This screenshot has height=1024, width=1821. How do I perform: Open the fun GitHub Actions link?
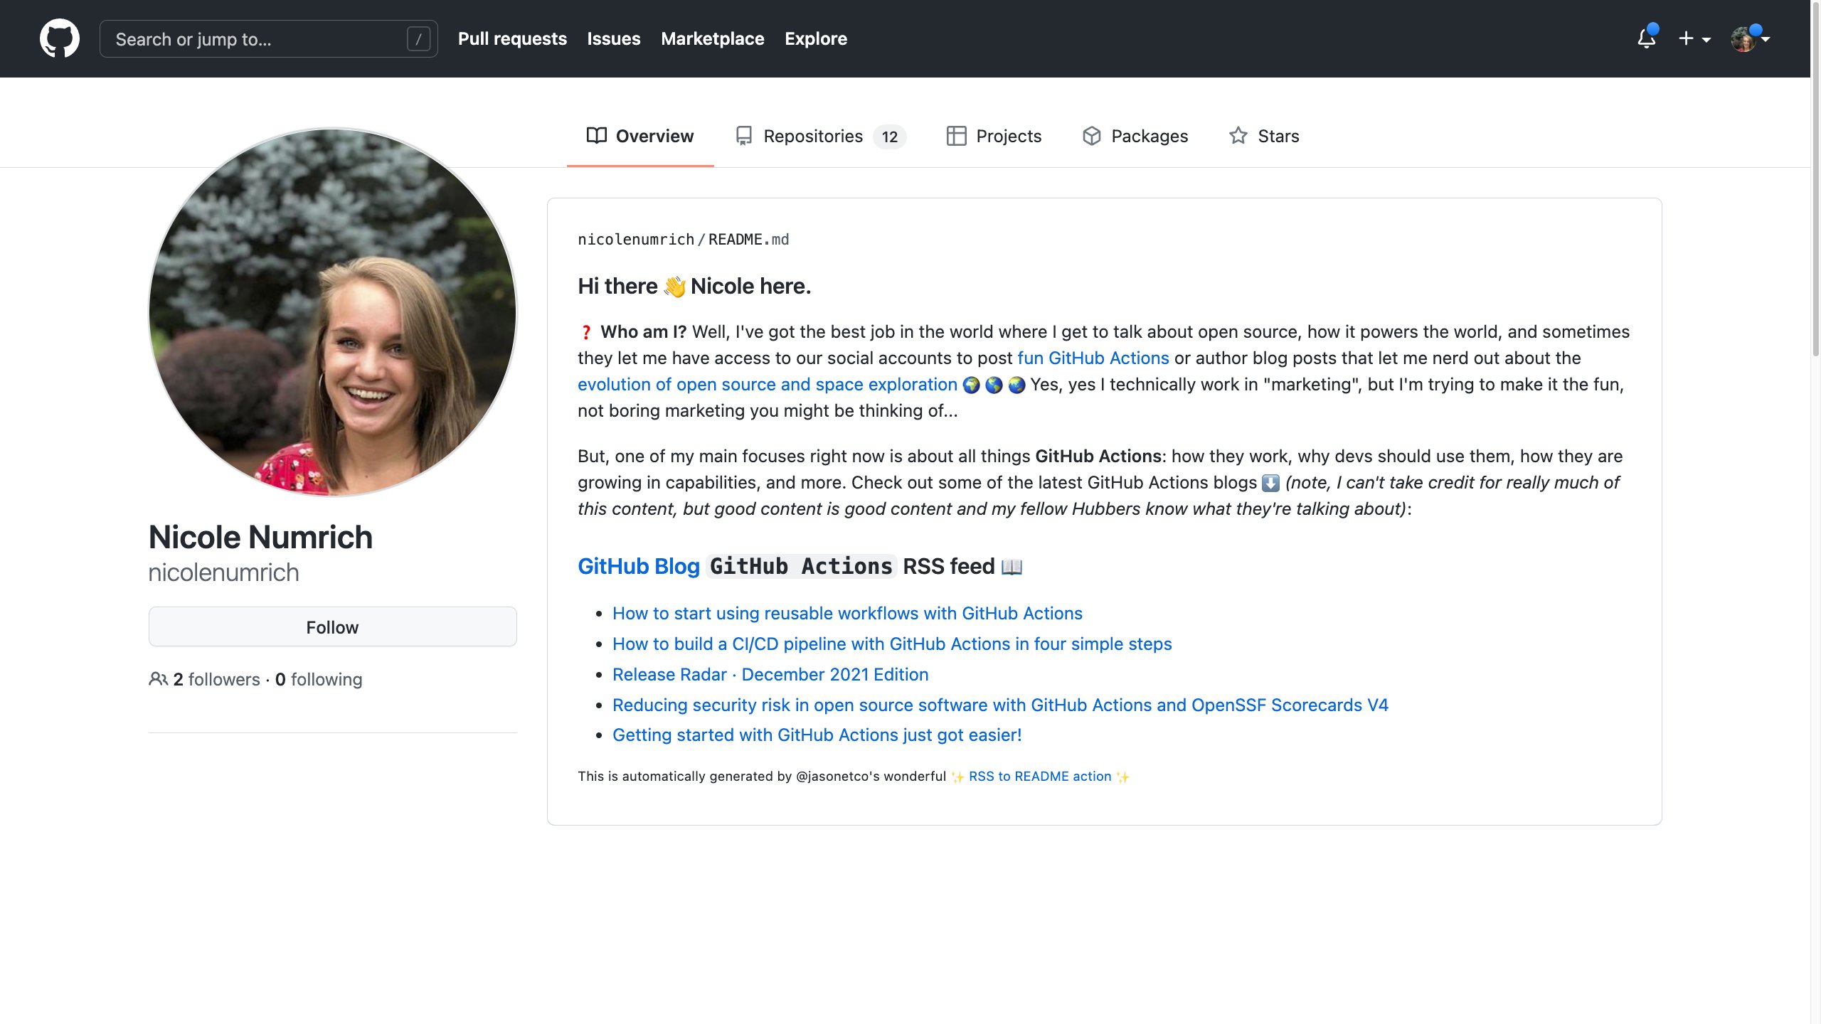coord(1093,358)
